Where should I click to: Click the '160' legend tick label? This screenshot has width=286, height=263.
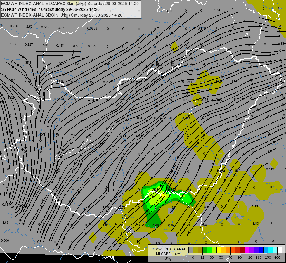coord(259,257)
